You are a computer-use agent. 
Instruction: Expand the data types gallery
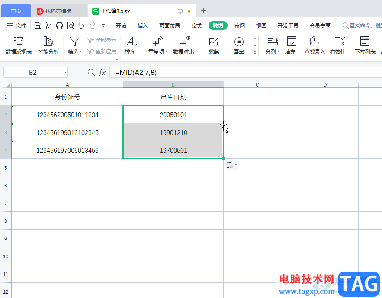point(255,53)
